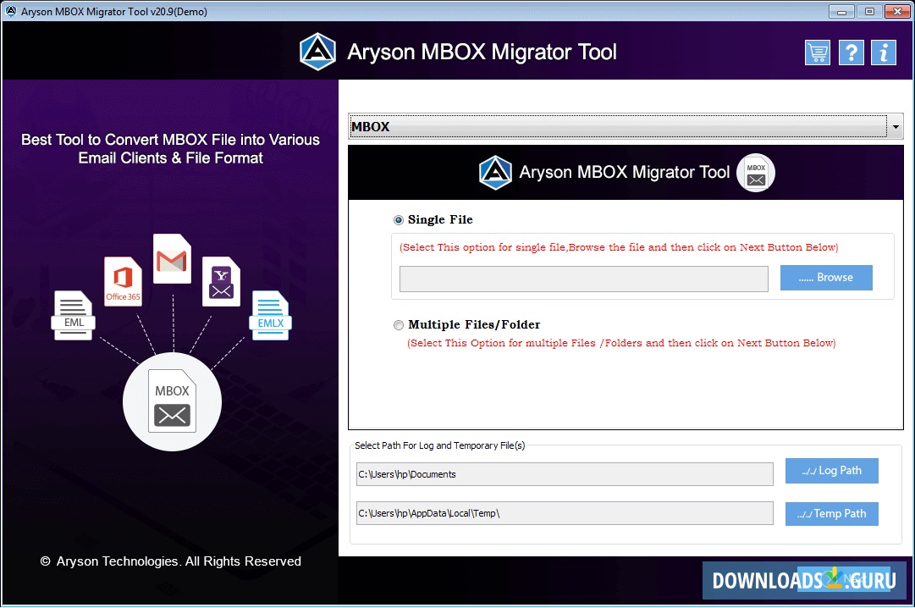This screenshot has width=915, height=608.
Task: Click 'Best Tool to Convert MBOX File' heading
Action: [170, 149]
